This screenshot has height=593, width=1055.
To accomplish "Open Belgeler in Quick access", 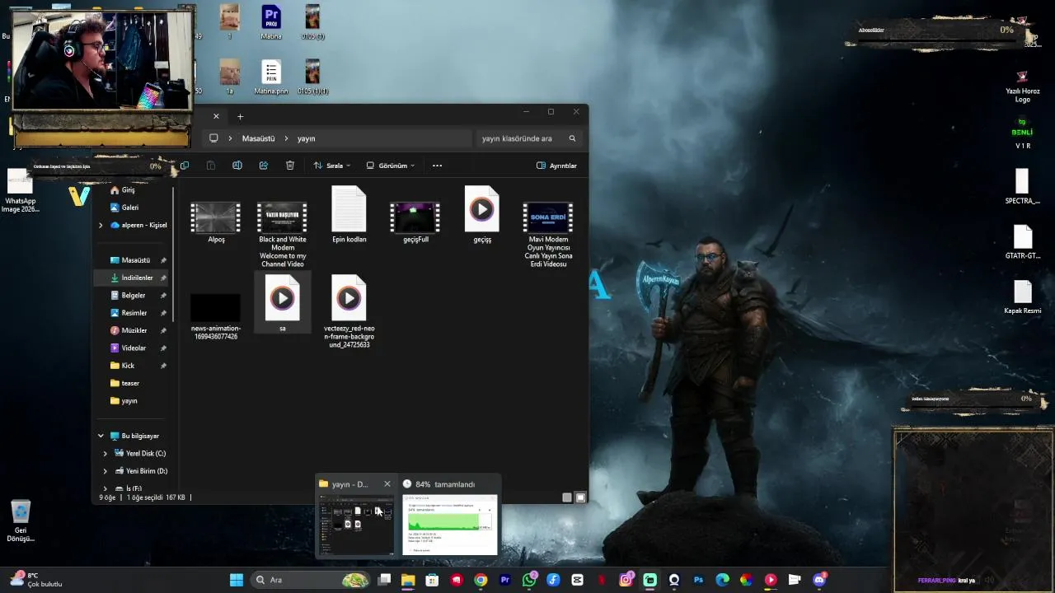I will point(133,295).
